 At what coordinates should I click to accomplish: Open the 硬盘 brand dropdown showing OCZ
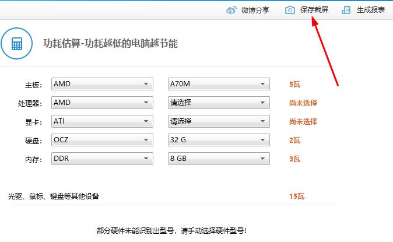pyautogui.click(x=102, y=140)
